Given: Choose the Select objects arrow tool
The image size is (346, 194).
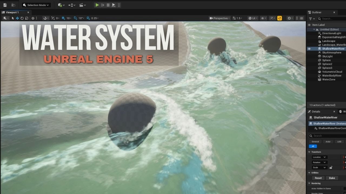Looking at the screenshot, I should [x=13, y=18].
